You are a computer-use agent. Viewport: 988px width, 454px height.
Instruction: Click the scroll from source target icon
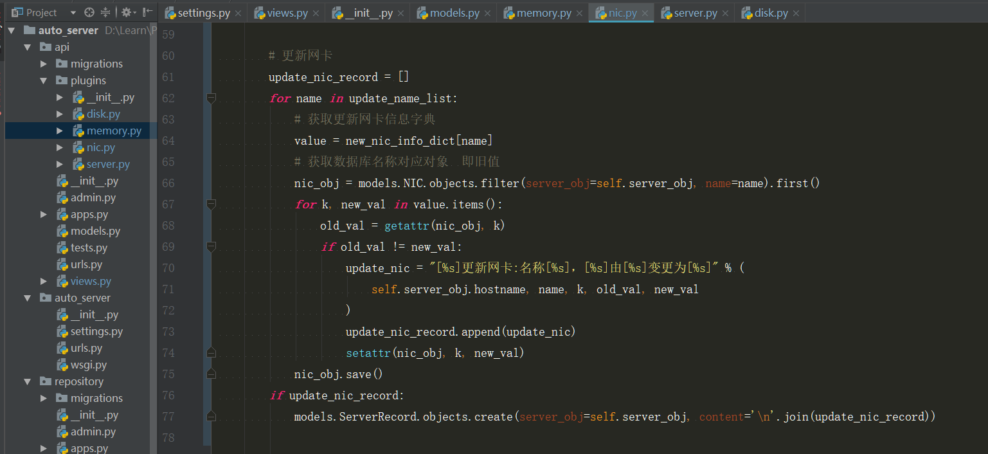click(89, 12)
